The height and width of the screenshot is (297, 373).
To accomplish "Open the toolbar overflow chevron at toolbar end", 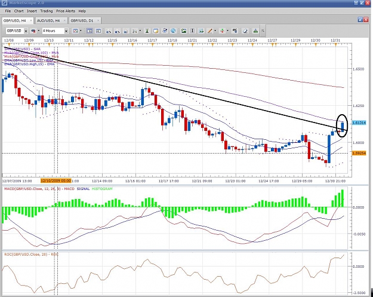I will click(x=263, y=31).
